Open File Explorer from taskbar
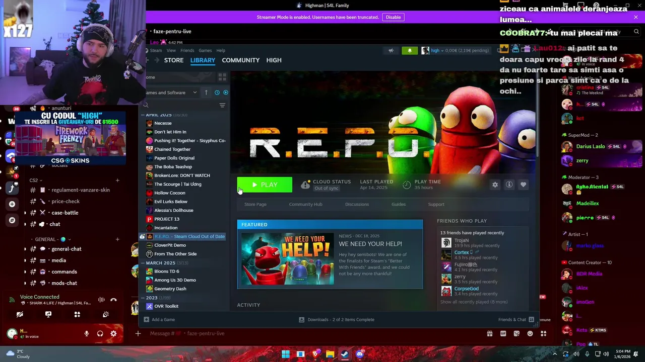This screenshot has height=362, width=645. [x=330, y=354]
